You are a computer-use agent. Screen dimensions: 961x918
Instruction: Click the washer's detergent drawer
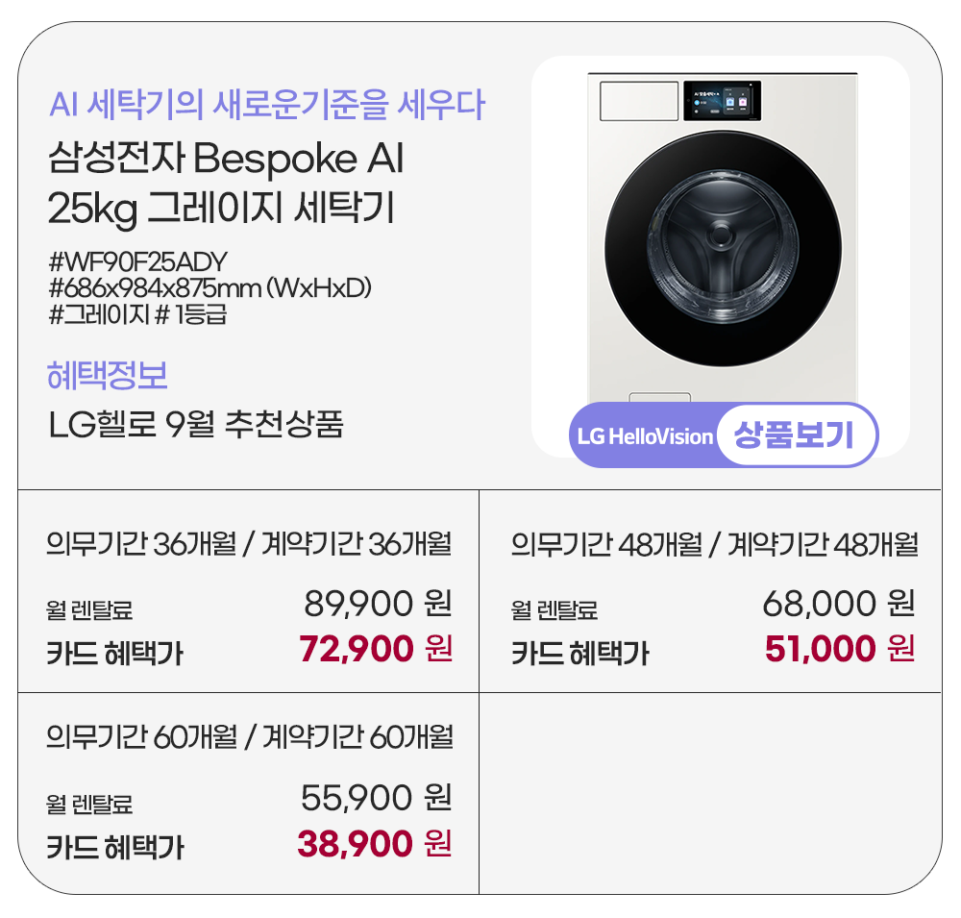[x=632, y=101]
